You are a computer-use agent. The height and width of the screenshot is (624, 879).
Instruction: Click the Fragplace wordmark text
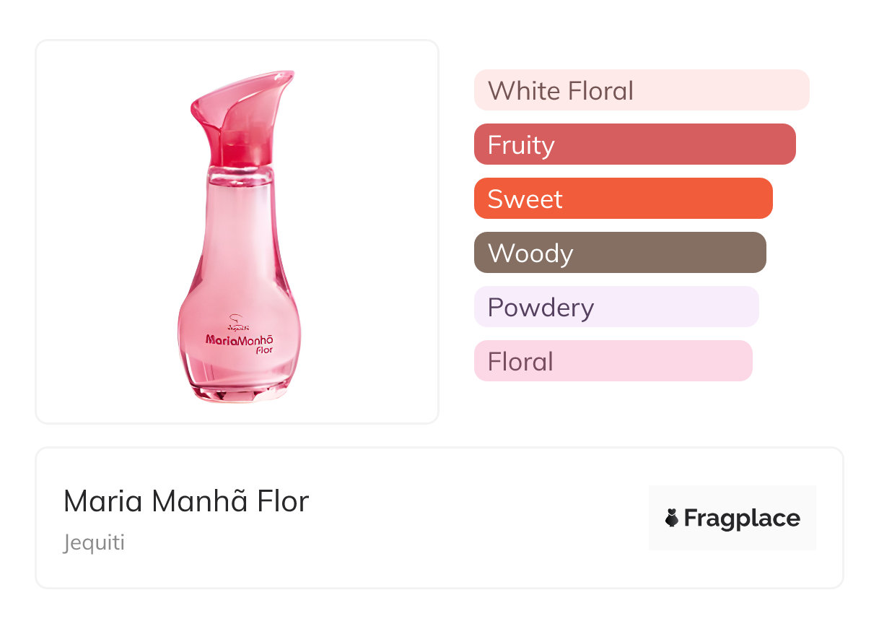click(742, 519)
